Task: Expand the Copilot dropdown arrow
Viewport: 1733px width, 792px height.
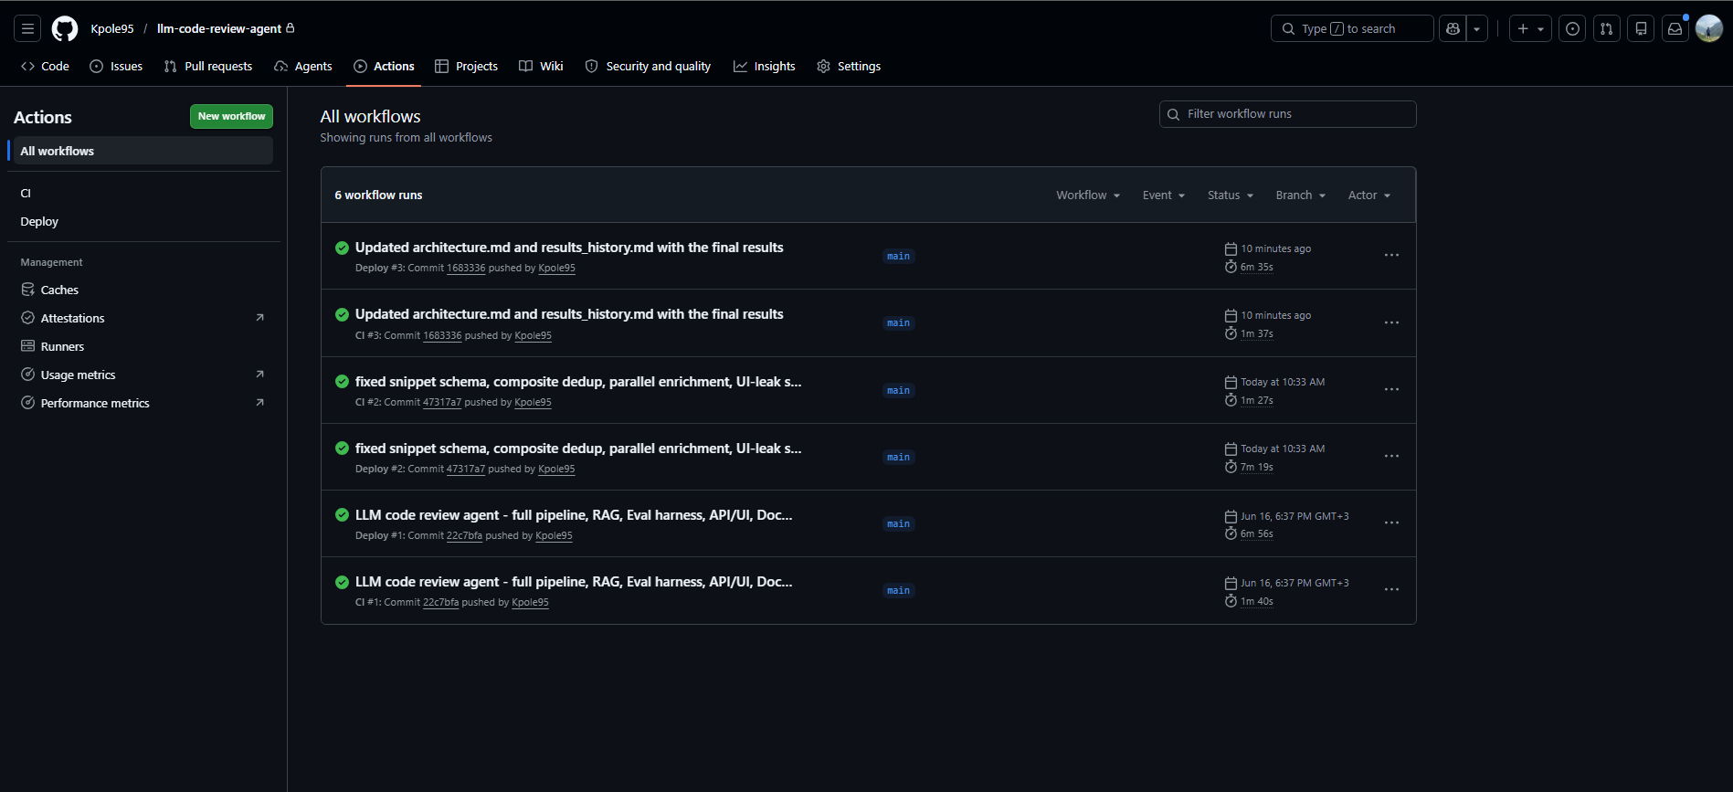Action: [x=1476, y=28]
